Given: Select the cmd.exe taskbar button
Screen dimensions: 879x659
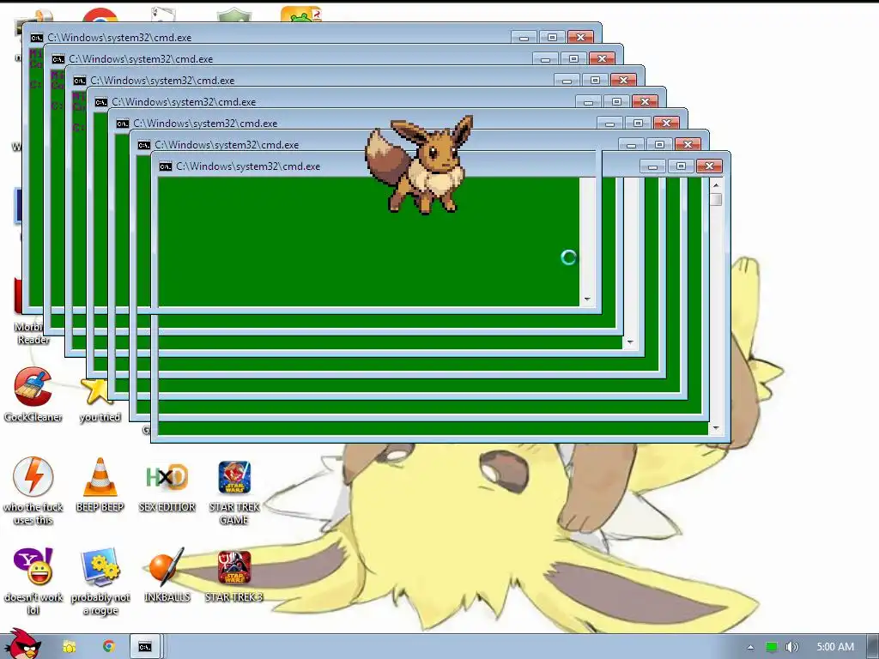Looking at the screenshot, I should point(145,647).
